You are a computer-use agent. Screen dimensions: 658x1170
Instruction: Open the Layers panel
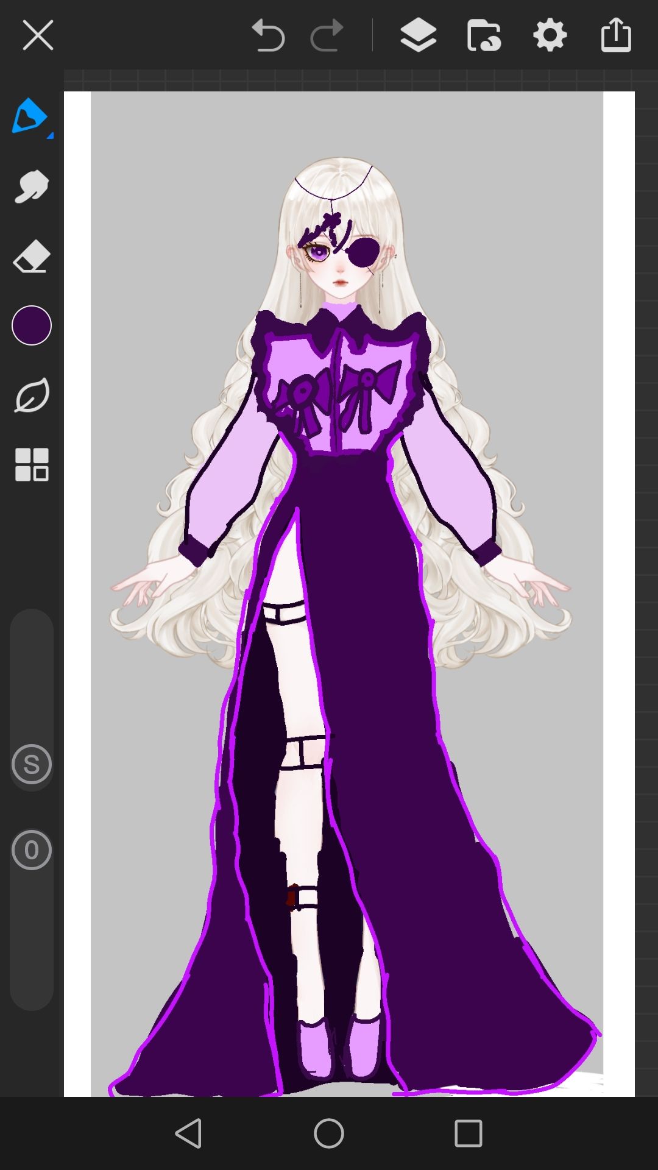pyautogui.click(x=418, y=35)
